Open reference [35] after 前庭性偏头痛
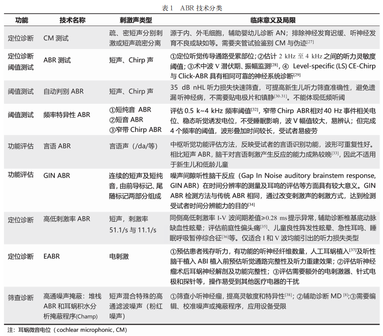 [x=265, y=227]
